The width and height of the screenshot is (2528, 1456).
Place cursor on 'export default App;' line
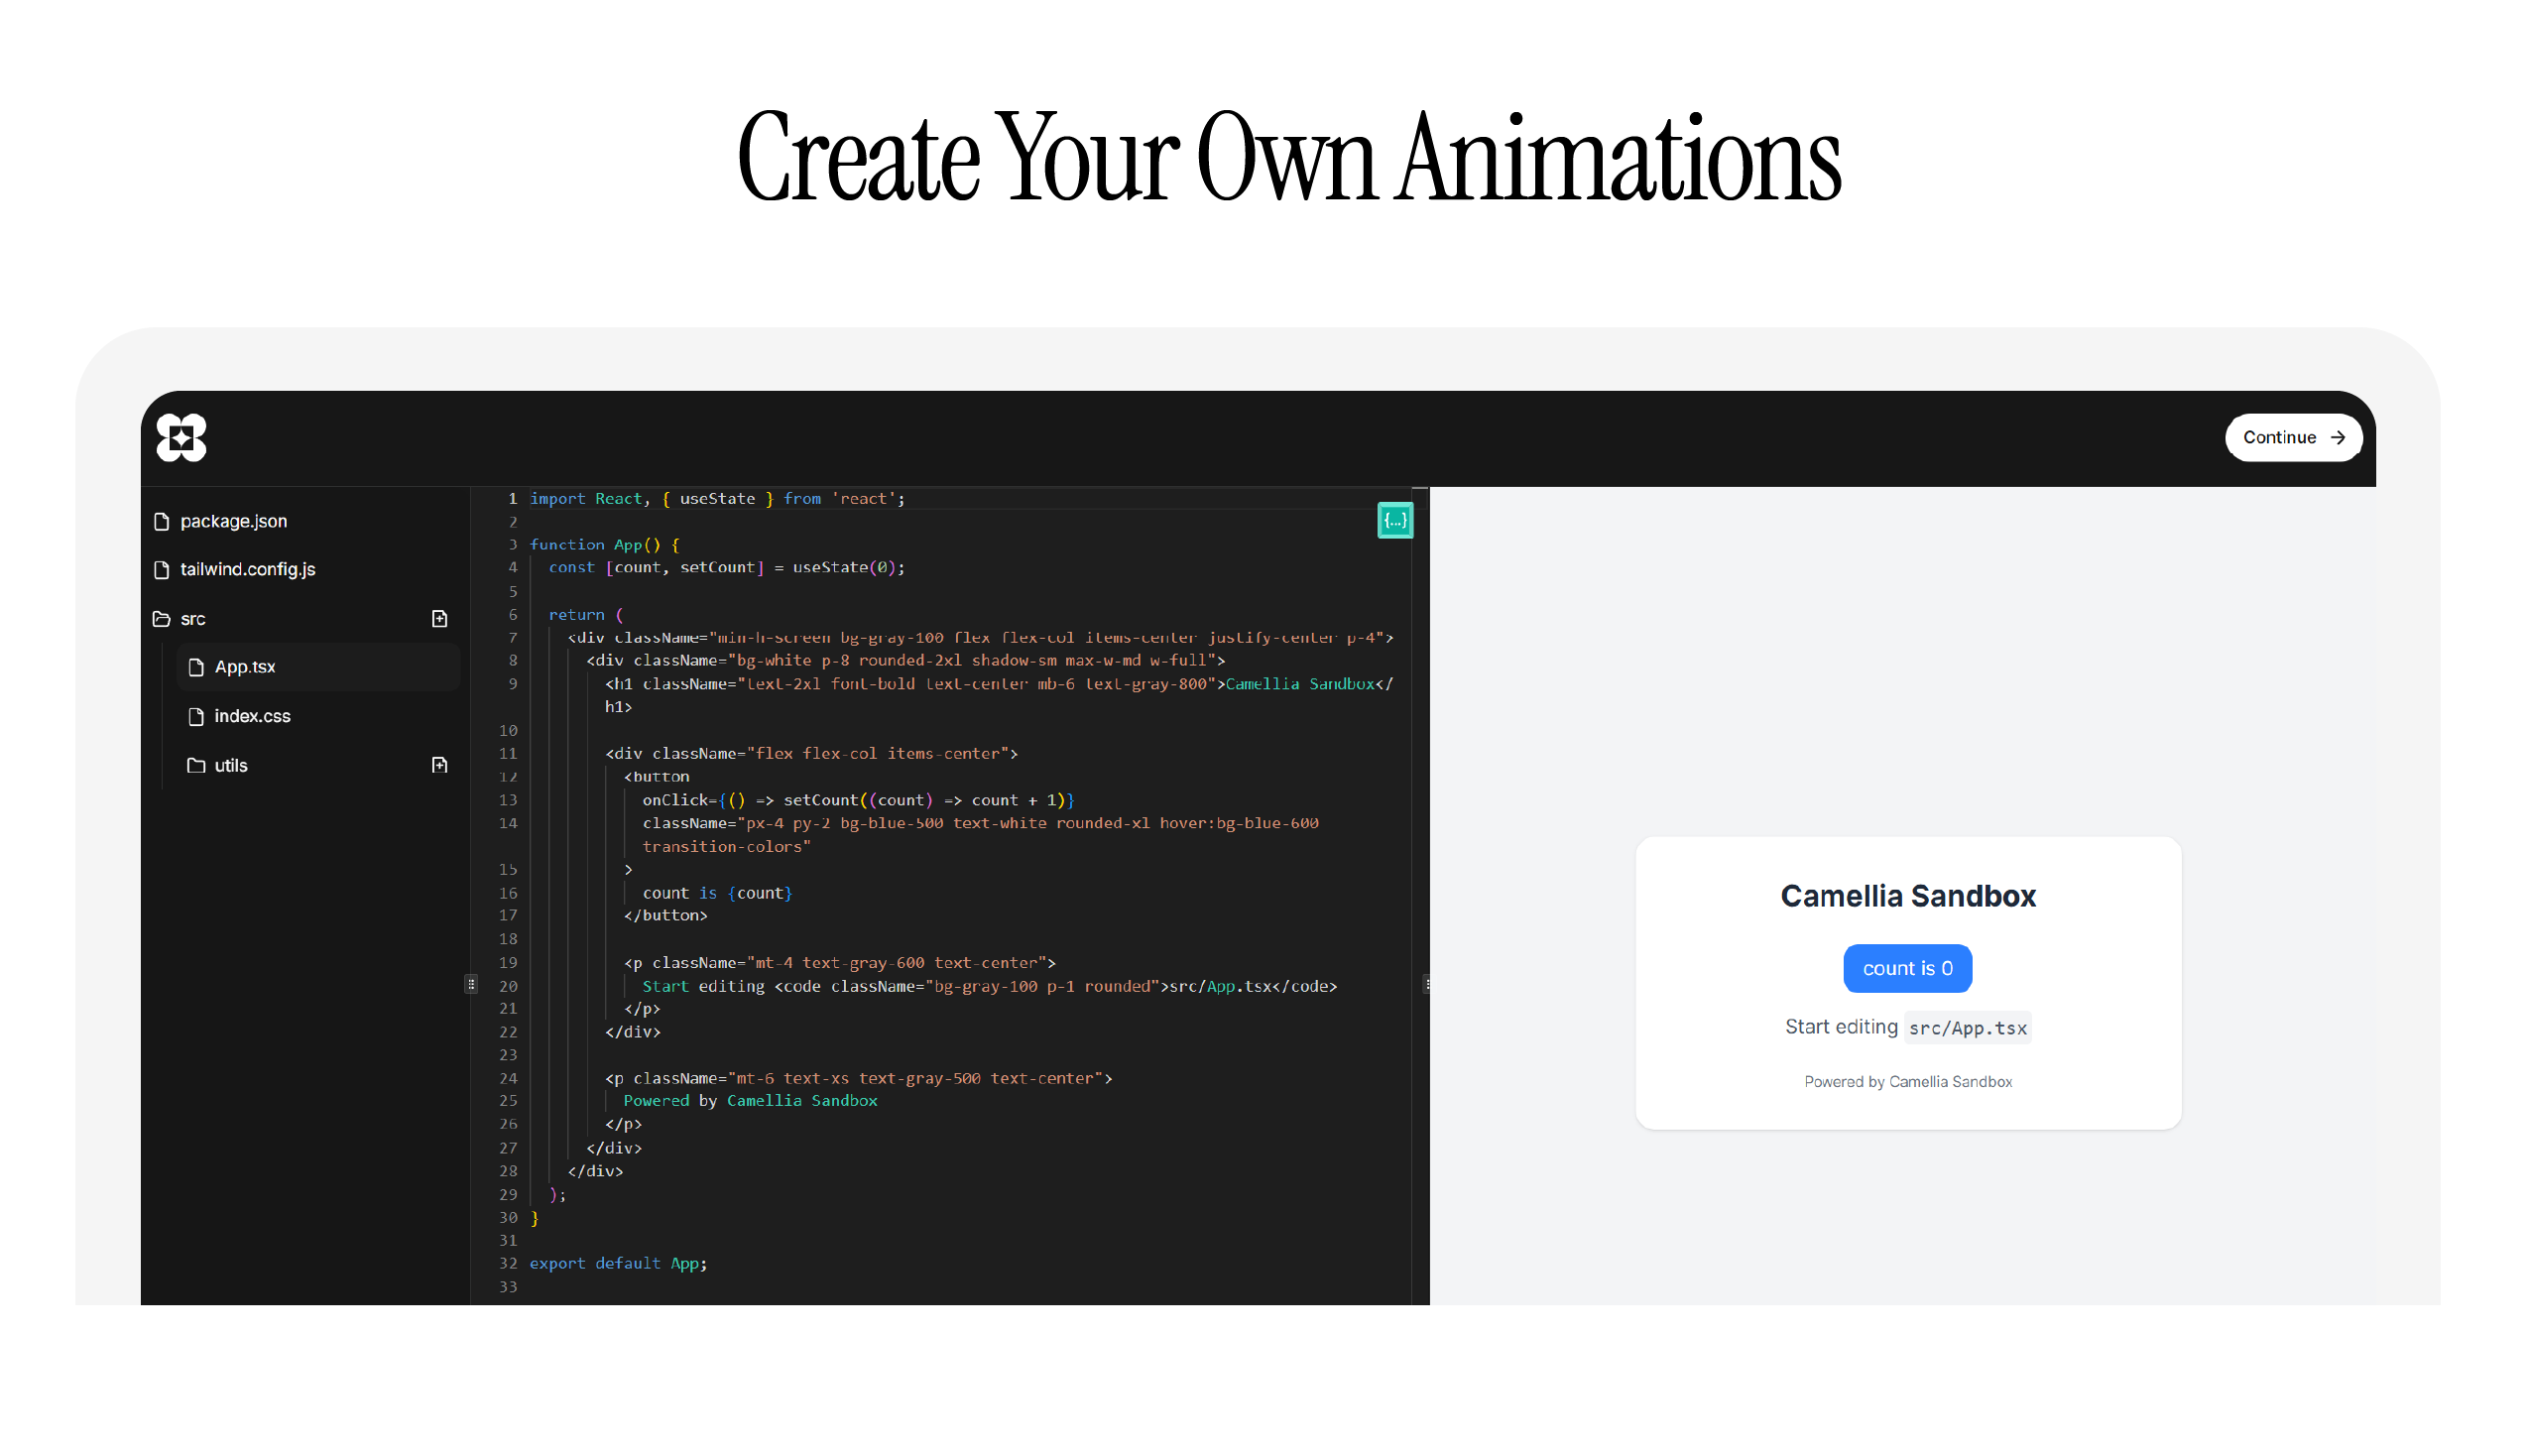(618, 1263)
